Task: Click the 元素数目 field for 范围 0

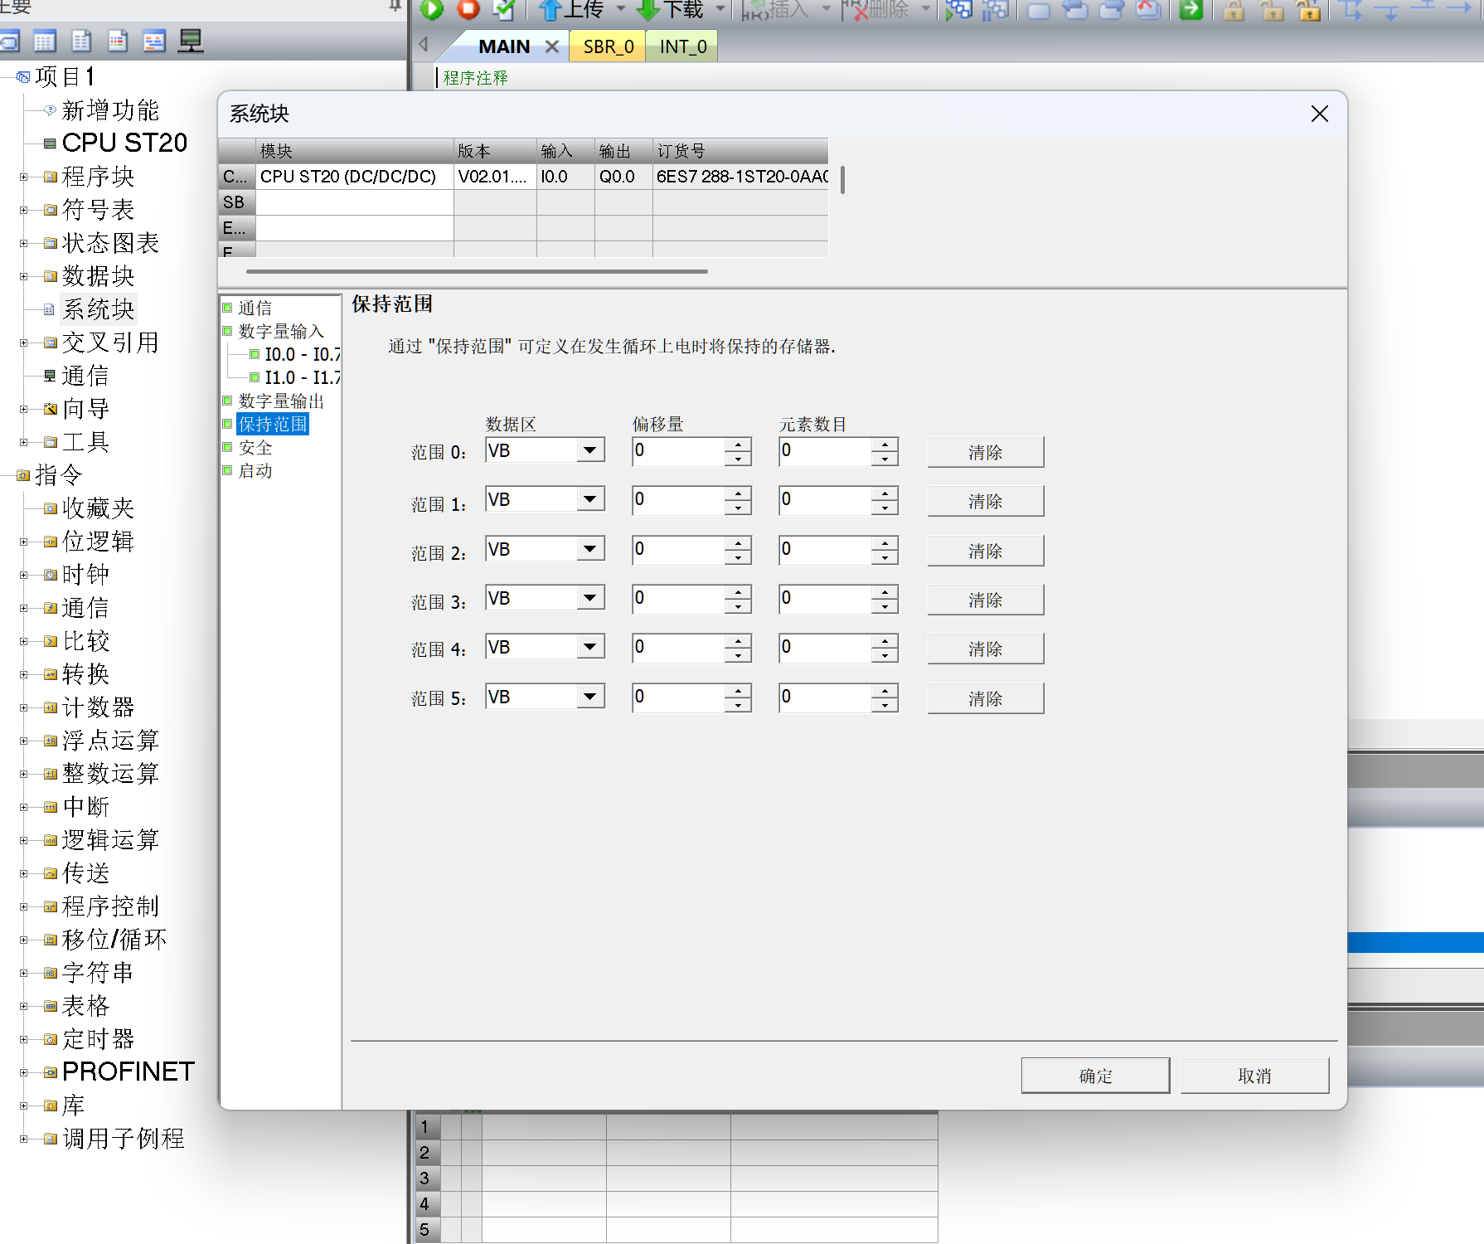Action: (826, 451)
